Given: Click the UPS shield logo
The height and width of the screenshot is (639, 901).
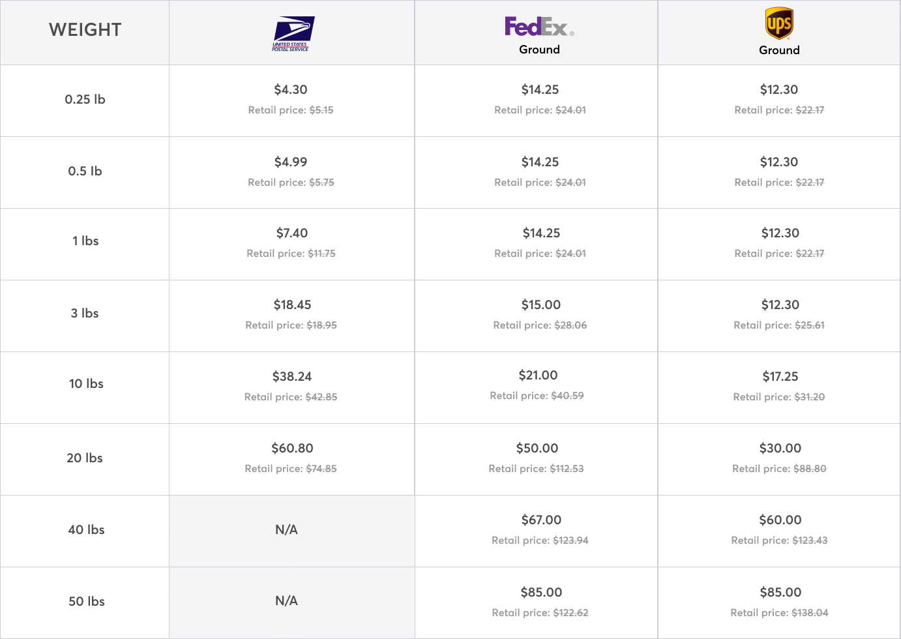Looking at the screenshot, I should pos(778,25).
